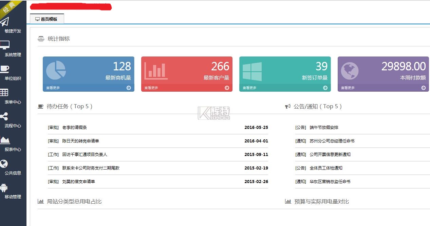The image size is (430, 226).
Task: Open the 敏捷开发 paper plane icon
Action: click(x=5, y=22)
